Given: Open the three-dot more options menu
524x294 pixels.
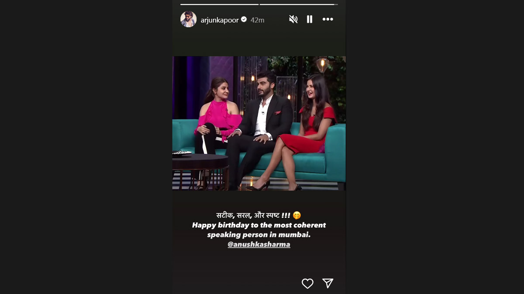Looking at the screenshot, I should (x=327, y=19).
